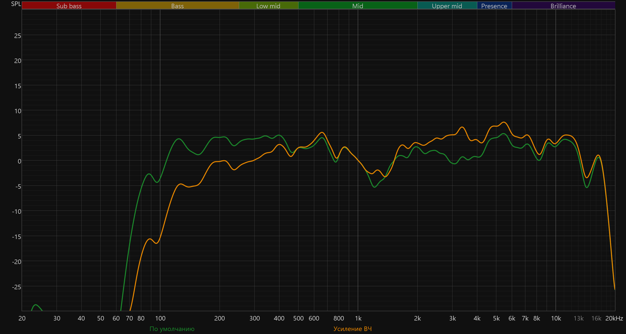
Task: Click the 10k frequency axis label
Action: [556, 318]
